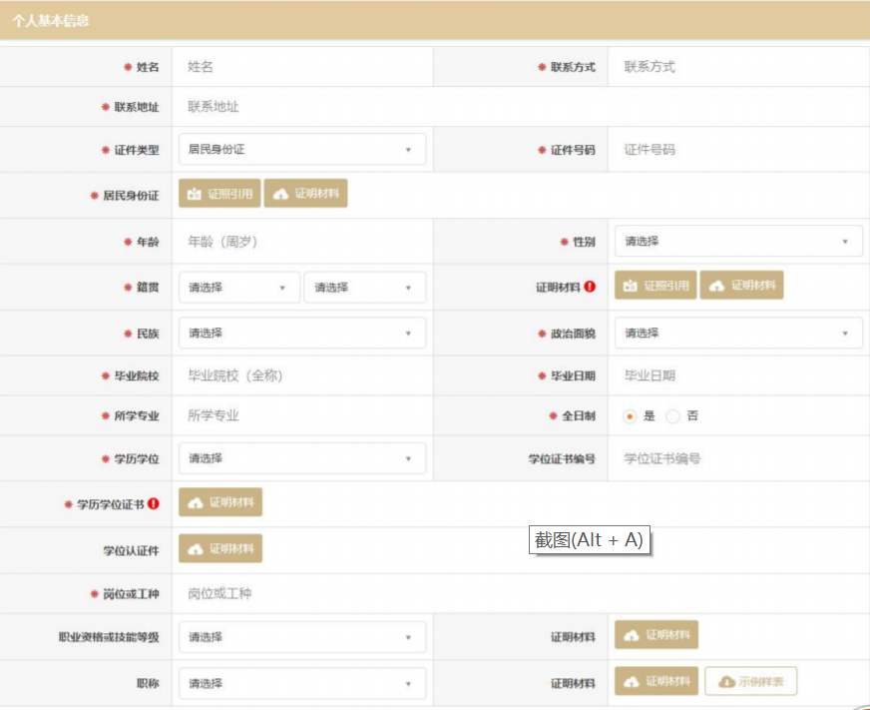This screenshot has height=710, width=870.
Task: Click the 姓名 input field
Action: (x=302, y=67)
